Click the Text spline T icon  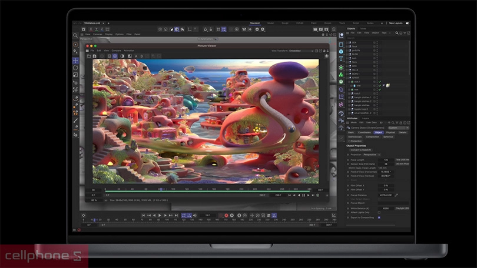click(x=341, y=59)
